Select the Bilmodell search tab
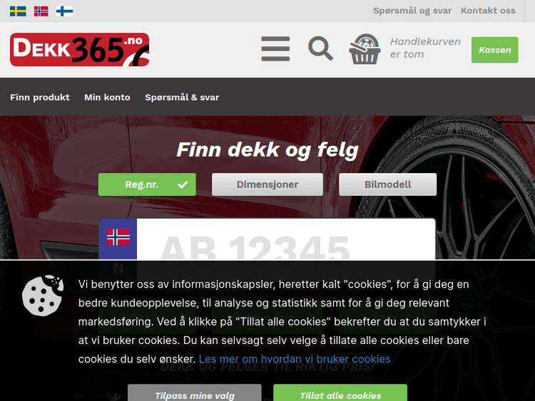 [387, 184]
